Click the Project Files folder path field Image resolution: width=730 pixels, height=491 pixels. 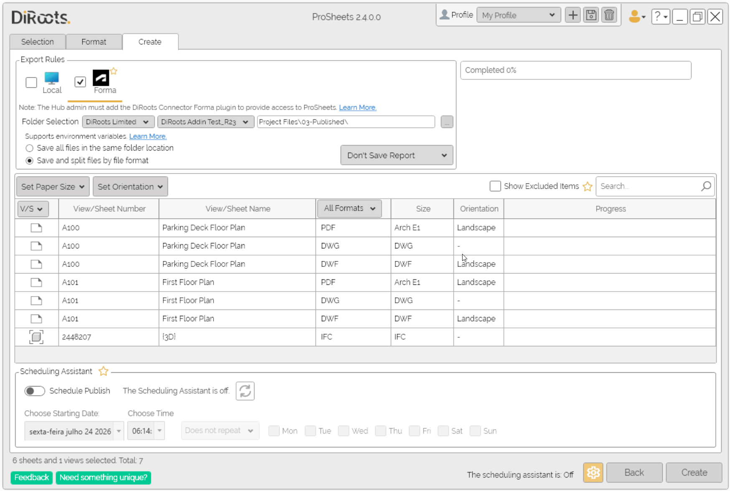pos(346,122)
